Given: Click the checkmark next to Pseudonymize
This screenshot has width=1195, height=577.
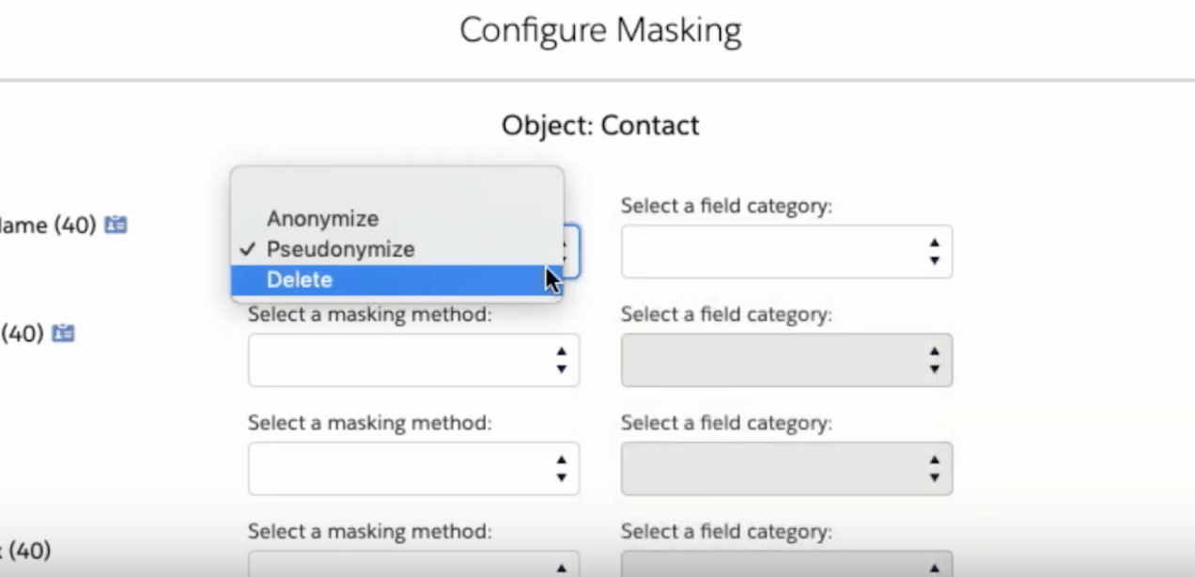Looking at the screenshot, I should 248,249.
